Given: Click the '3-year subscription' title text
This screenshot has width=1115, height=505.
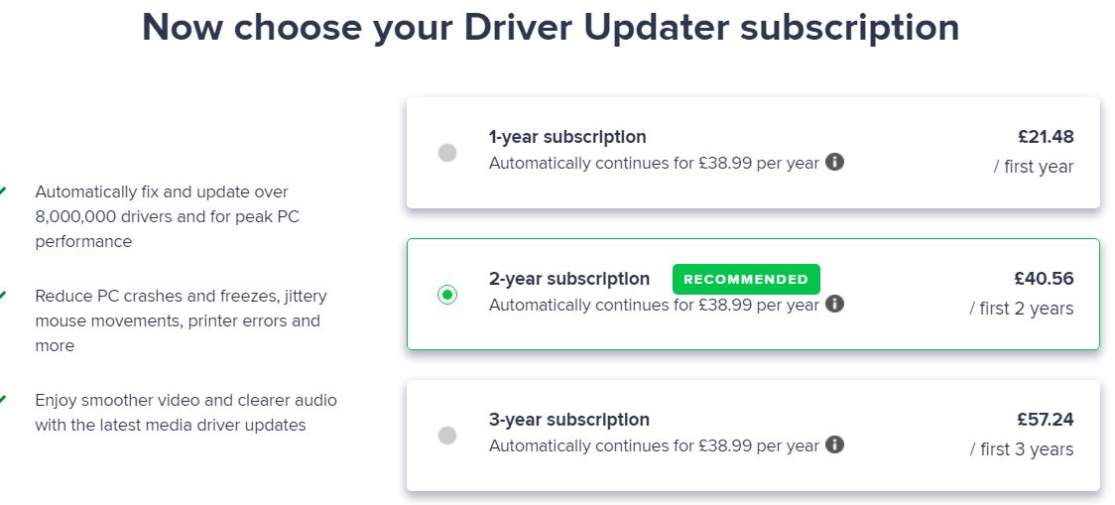Looking at the screenshot, I should [x=568, y=420].
